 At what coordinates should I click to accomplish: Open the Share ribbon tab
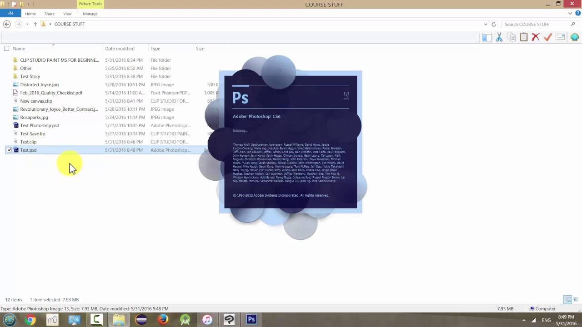50,14
